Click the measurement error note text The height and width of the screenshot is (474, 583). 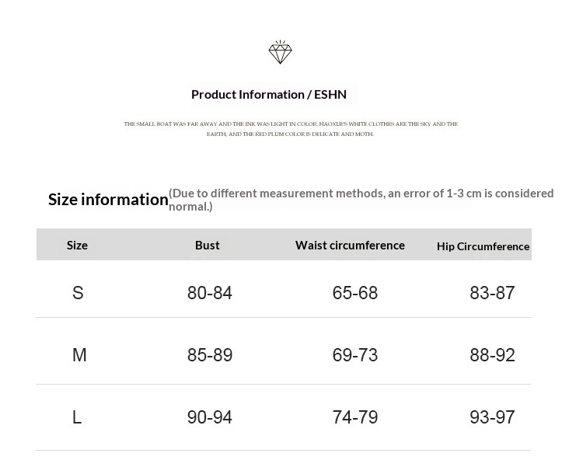pyautogui.click(x=361, y=199)
